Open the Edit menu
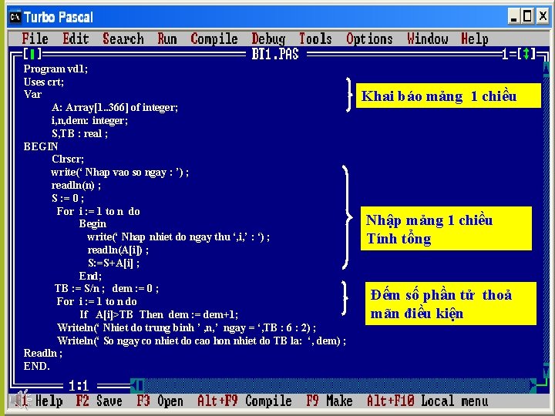This screenshot has height=416, width=555. point(76,39)
